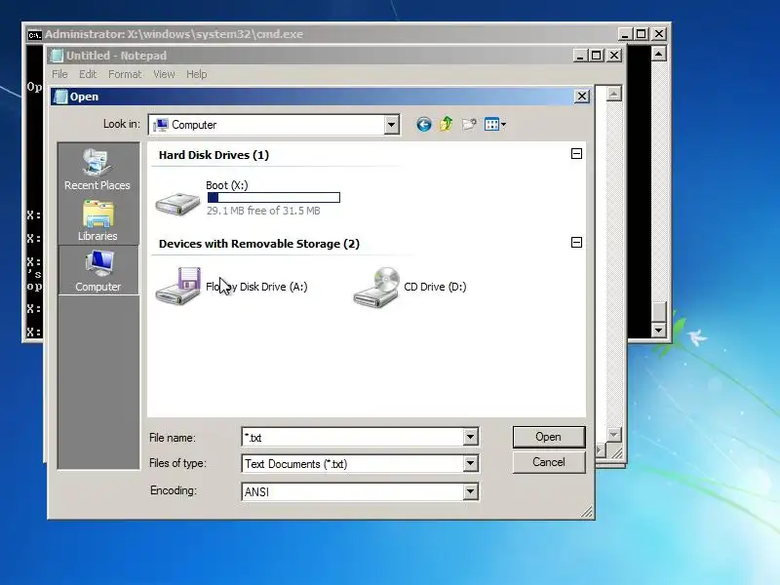Click the Cancel button
This screenshot has width=780, height=585.
(x=549, y=462)
